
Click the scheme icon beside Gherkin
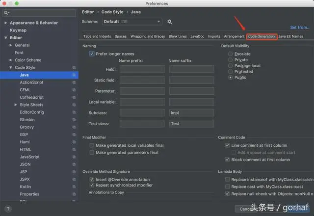[74, 120]
